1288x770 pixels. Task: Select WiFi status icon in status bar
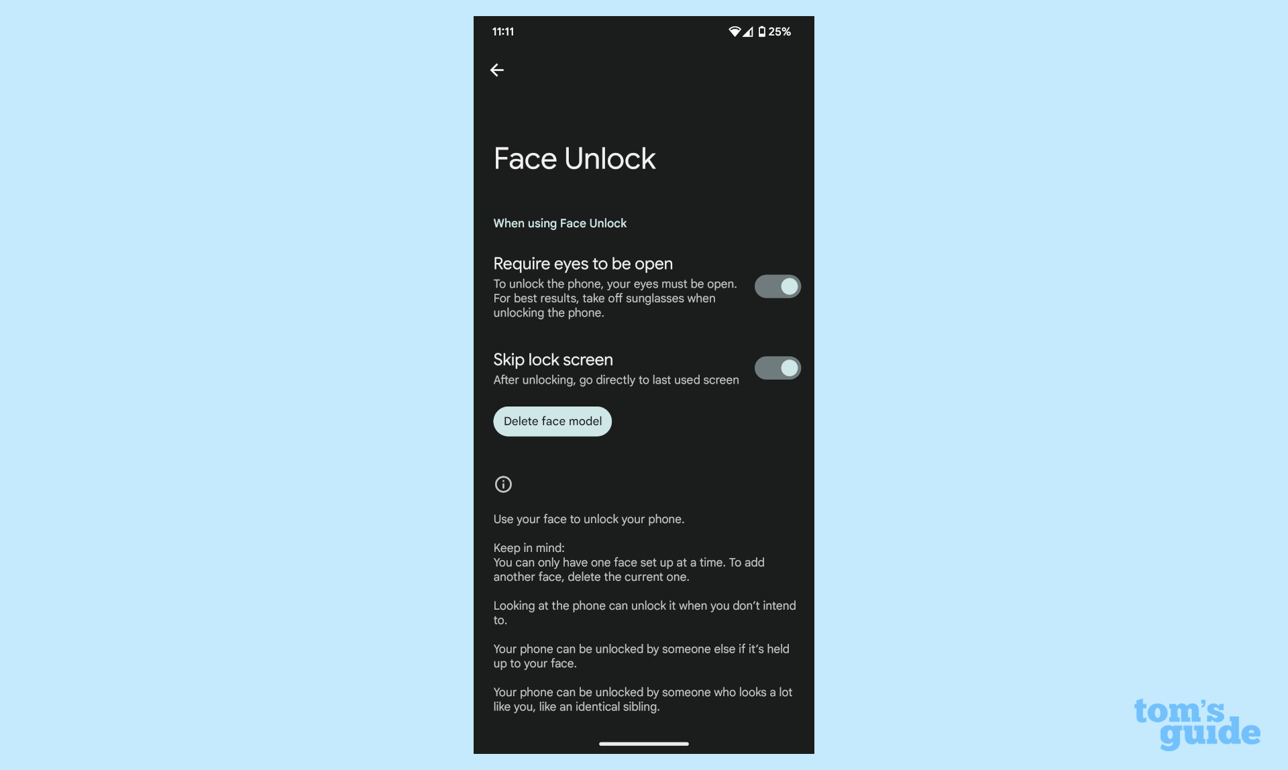click(x=733, y=31)
